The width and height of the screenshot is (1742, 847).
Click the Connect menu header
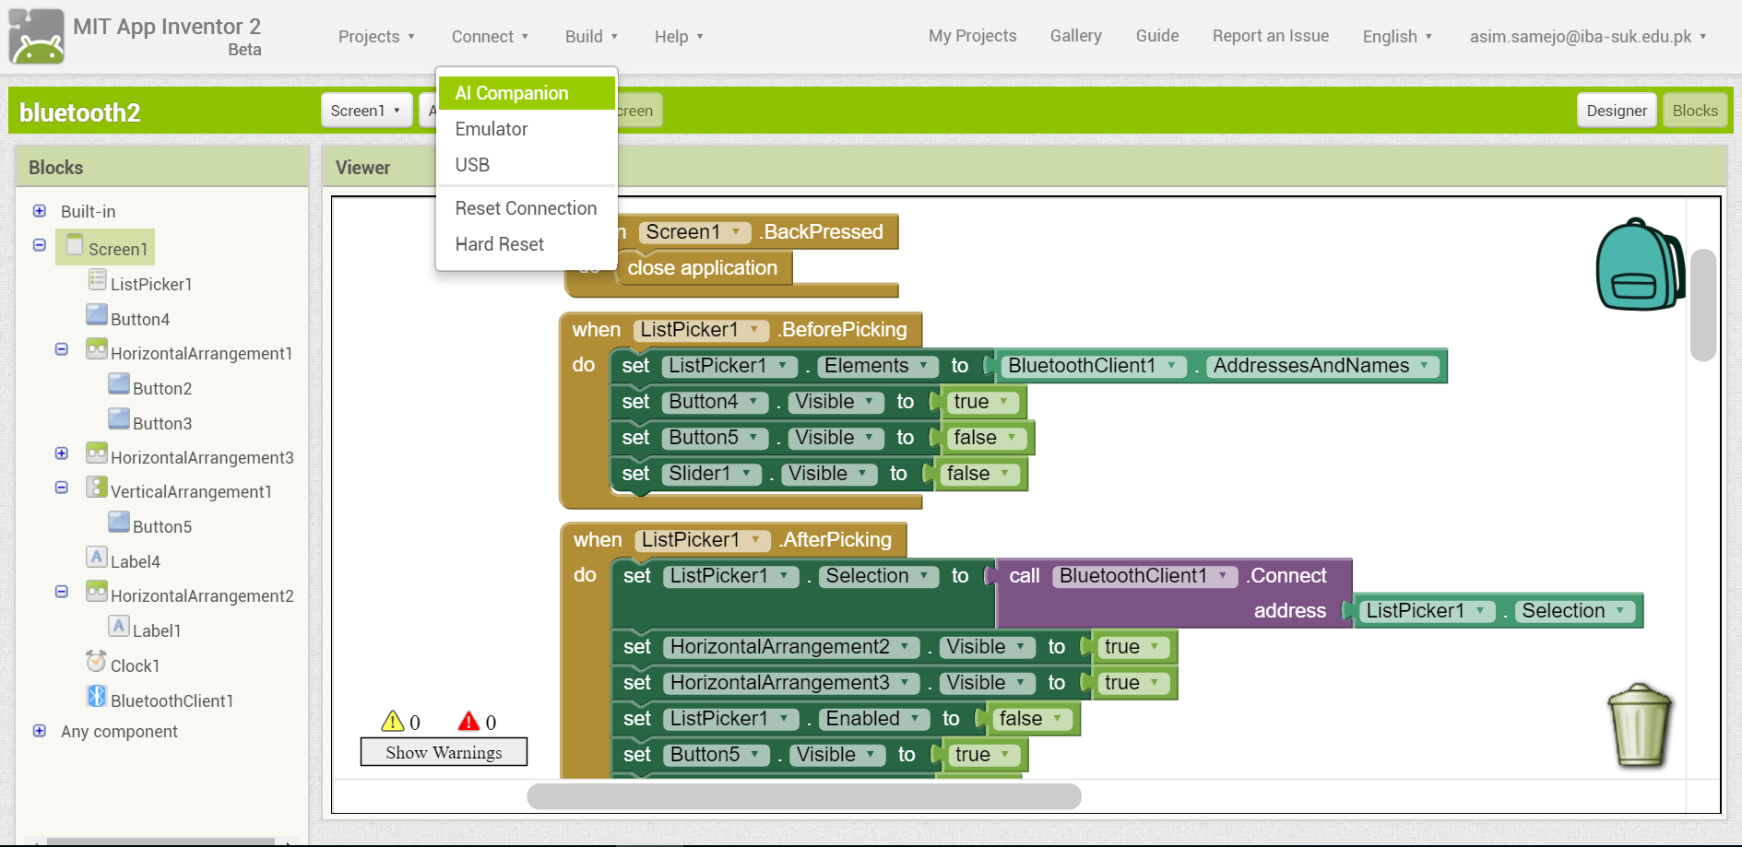pos(490,37)
